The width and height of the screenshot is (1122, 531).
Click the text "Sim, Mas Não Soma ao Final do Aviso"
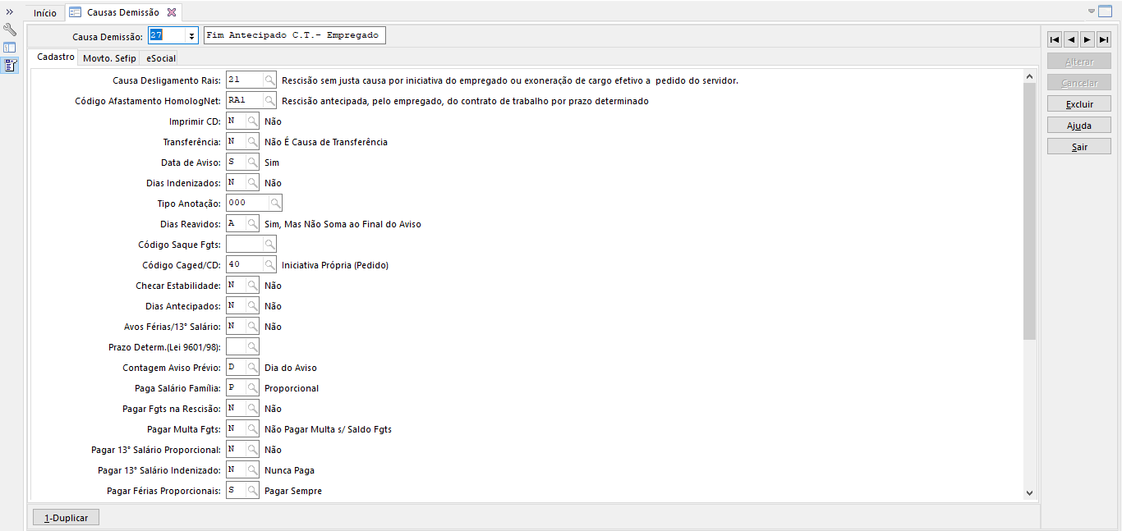point(343,224)
